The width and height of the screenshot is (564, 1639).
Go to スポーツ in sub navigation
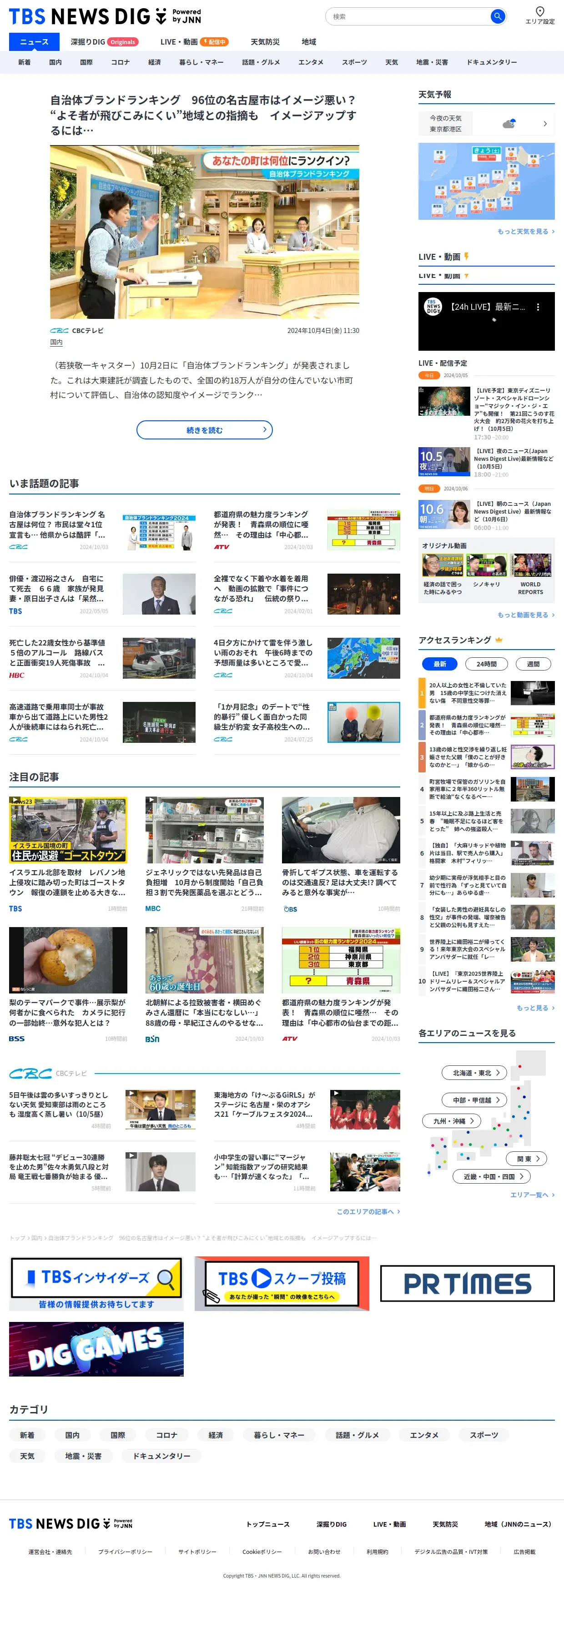click(x=354, y=62)
